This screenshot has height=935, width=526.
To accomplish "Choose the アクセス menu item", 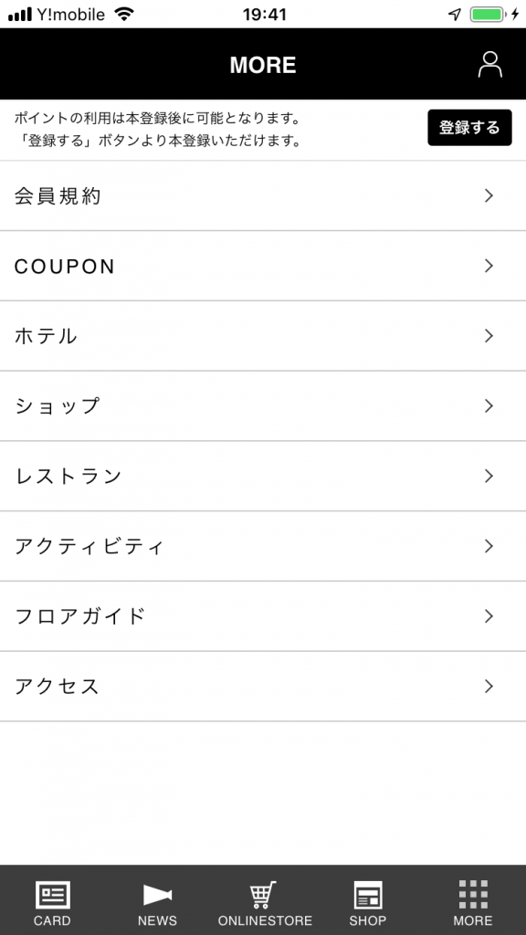I will tap(263, 687).
